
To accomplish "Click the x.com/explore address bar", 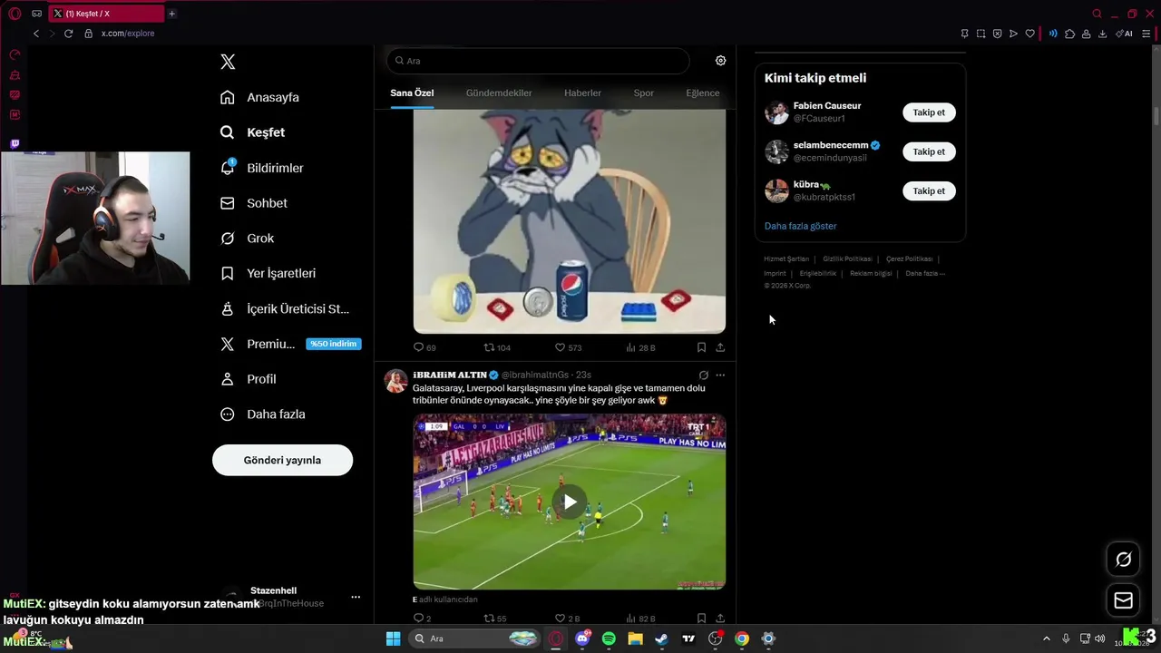I will 128,34.
